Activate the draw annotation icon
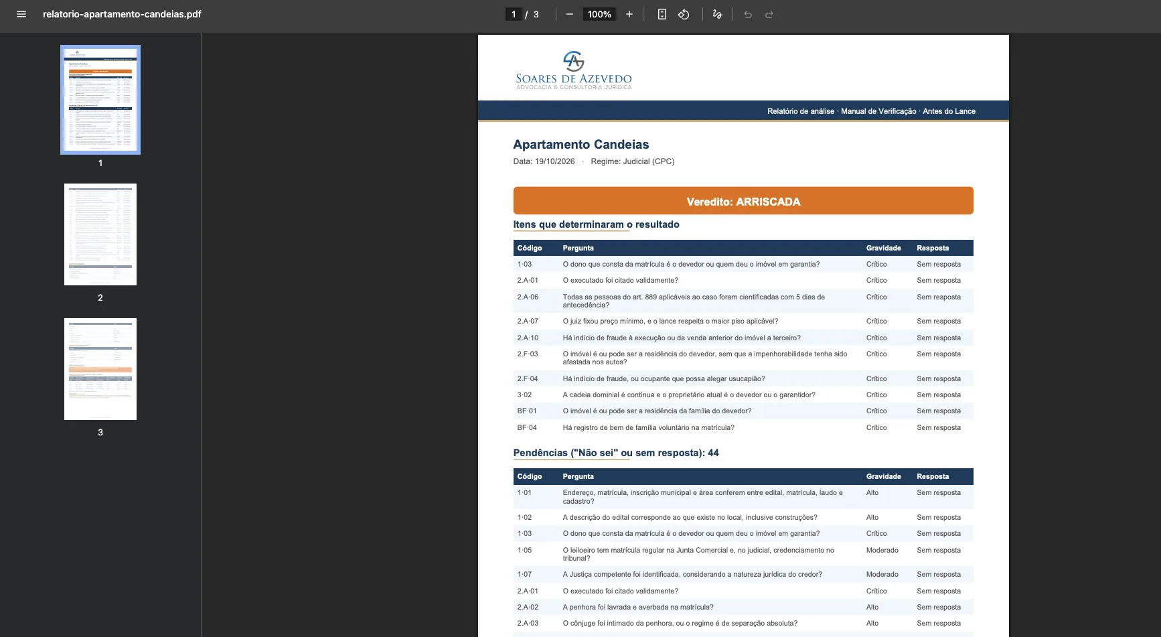The image size is (1161, 637). [717, 14]
